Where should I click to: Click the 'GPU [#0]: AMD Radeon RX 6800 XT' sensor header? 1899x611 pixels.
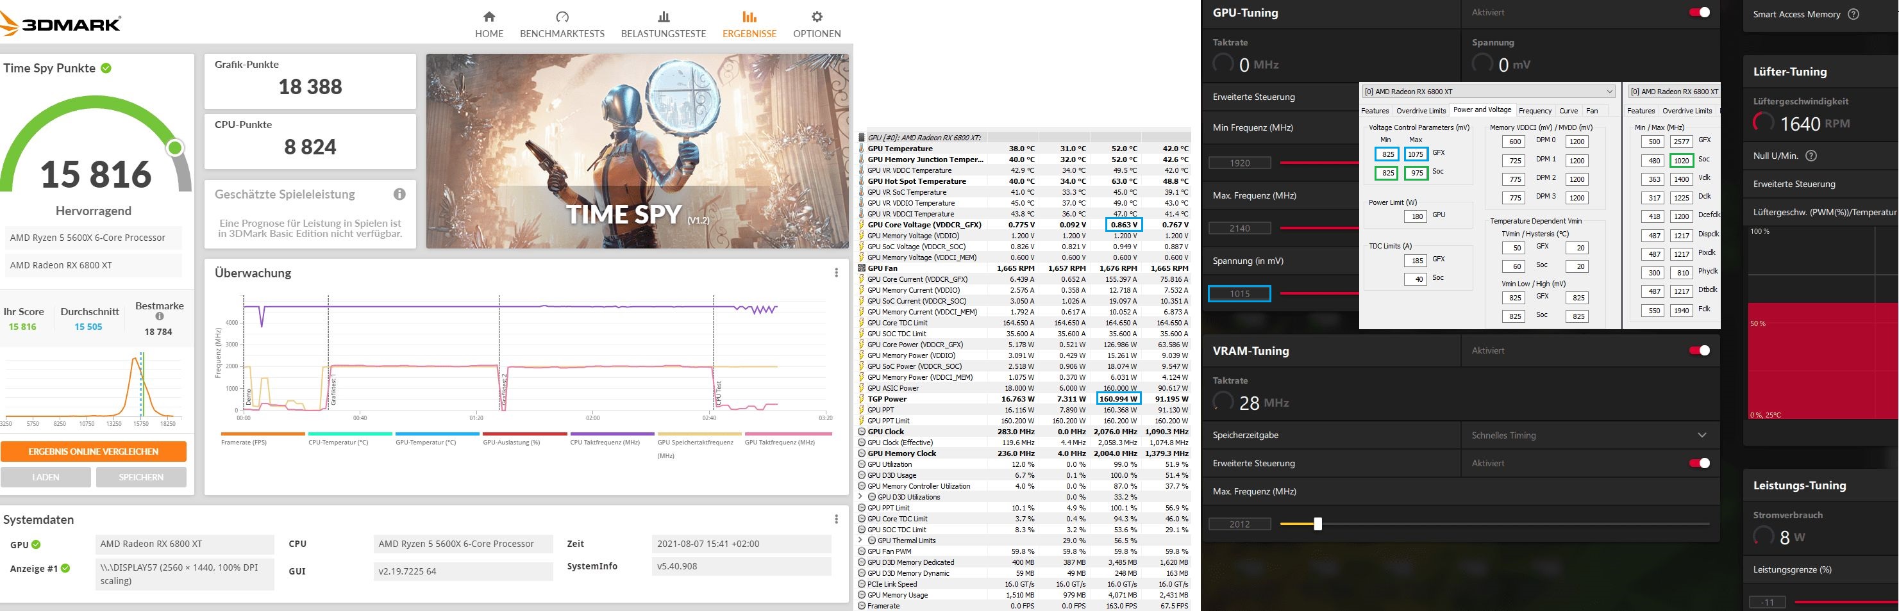pos(1025,137)
